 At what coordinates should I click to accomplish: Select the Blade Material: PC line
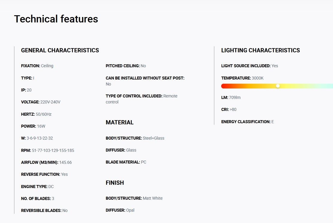pyautogui.click(x=126, y=162)
